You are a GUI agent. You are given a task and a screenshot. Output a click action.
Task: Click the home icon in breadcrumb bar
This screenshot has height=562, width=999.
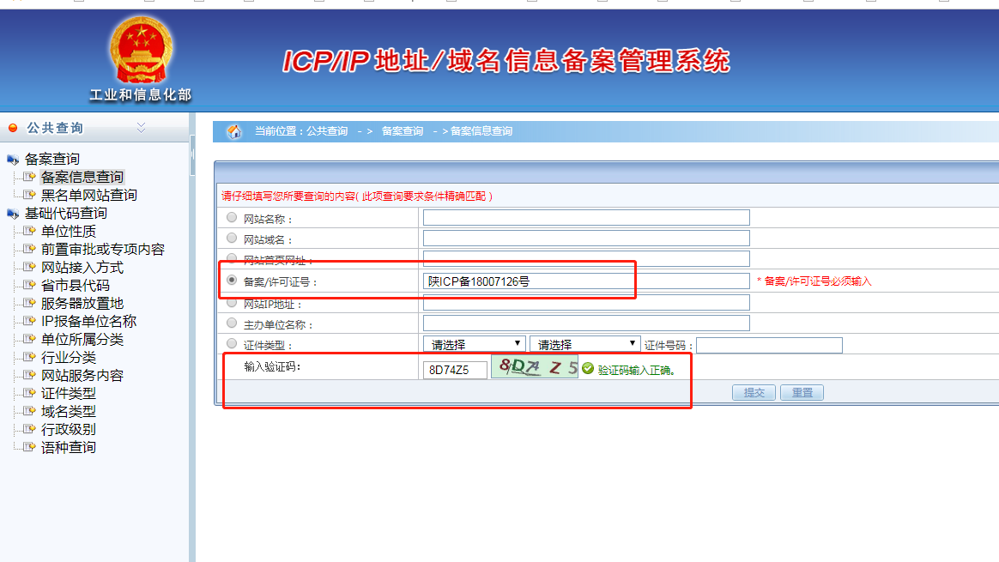[233, 131]
